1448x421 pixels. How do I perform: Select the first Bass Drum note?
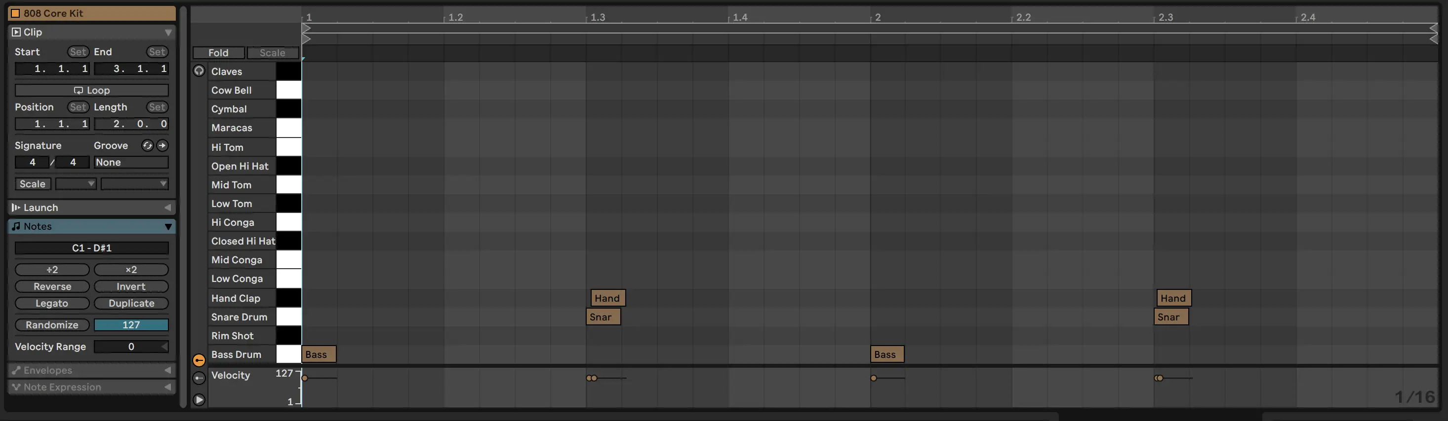[x=319, y=355]
